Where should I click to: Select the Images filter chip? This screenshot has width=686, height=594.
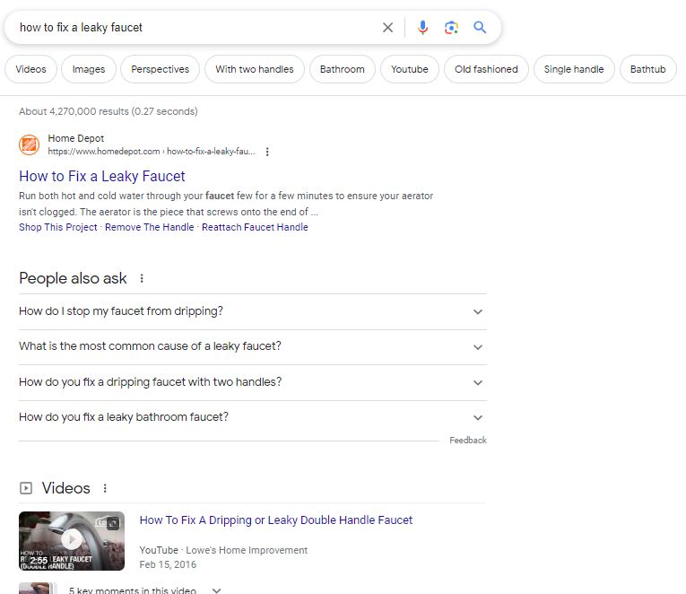tap(89, 69)
